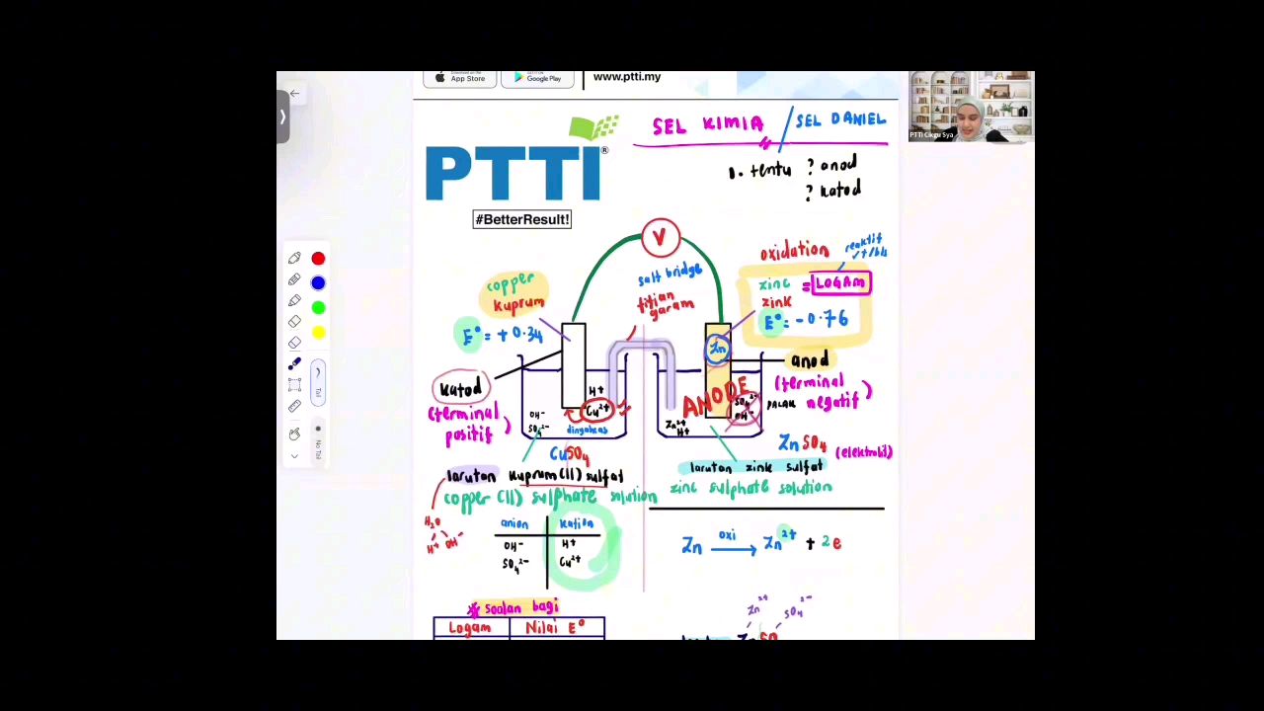The height and width of the screenshot is (711, 1264).
Task: Open the ruler tool
Action: [x=294, y=406]
